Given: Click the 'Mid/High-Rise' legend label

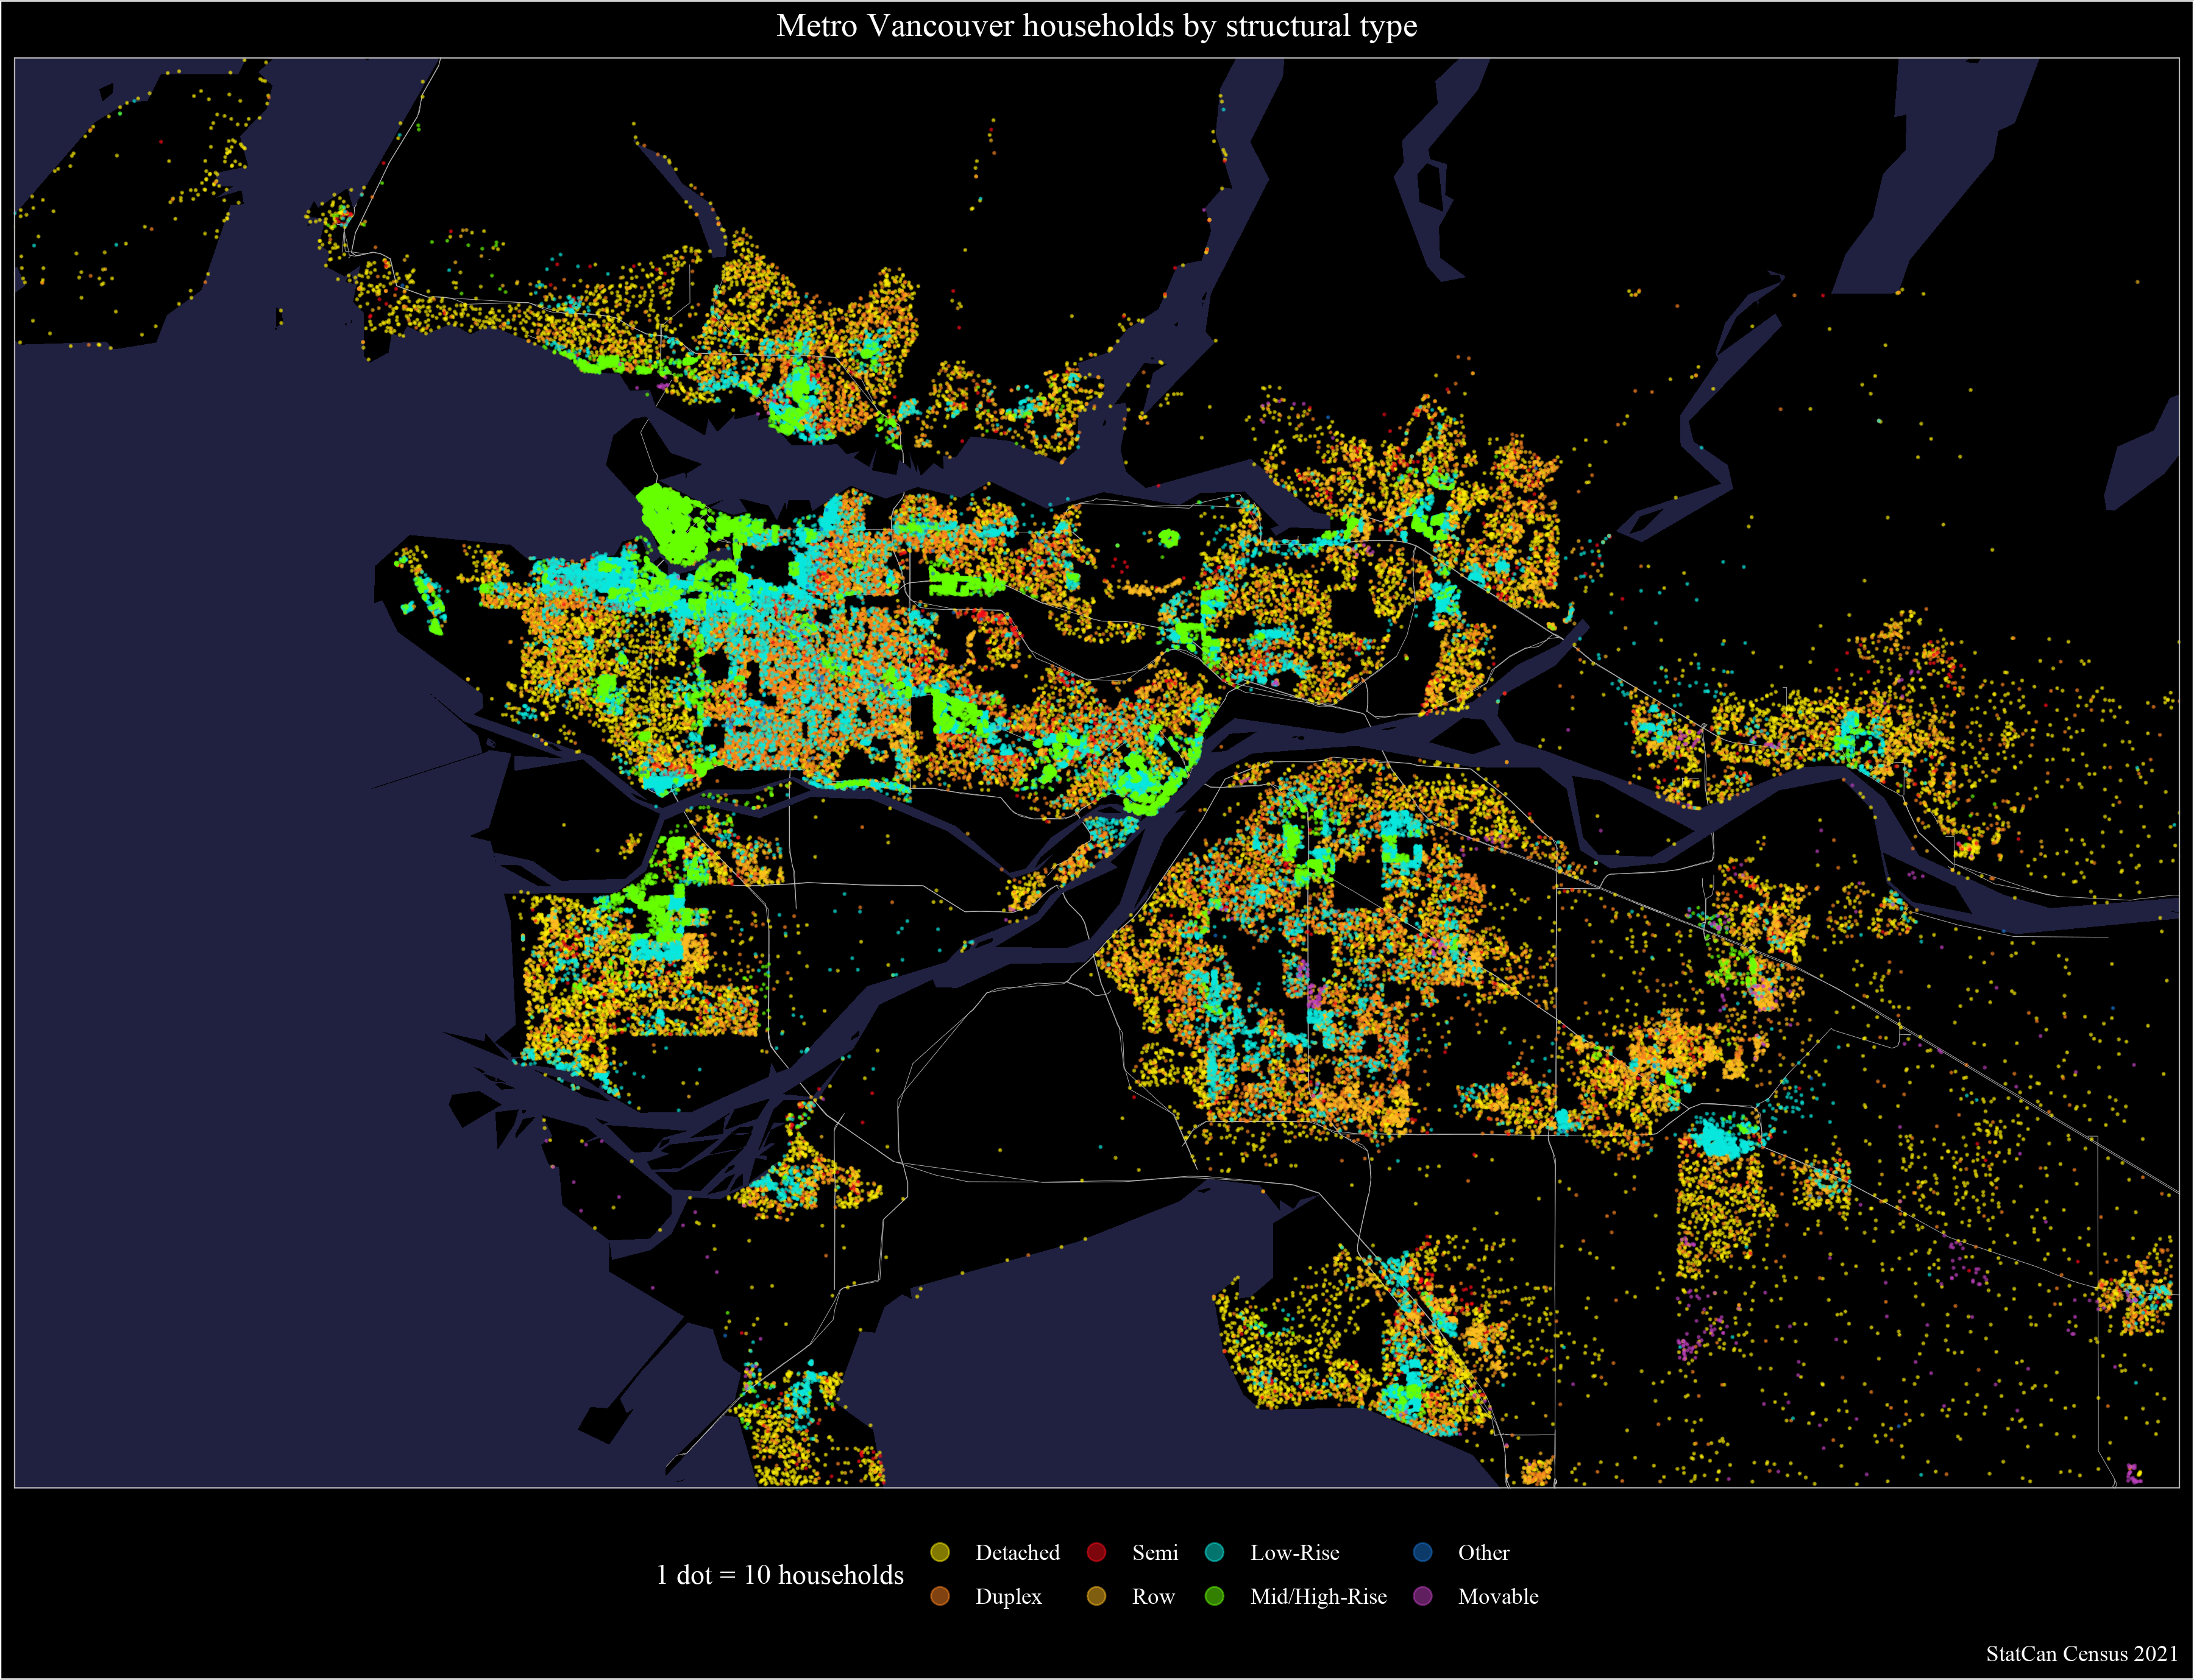Looking at the screenshot, I should [x=1319, y=1597].
